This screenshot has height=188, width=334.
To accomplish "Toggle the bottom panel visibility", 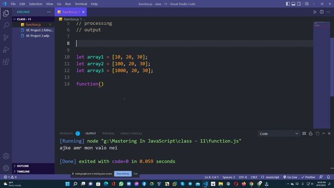I will coord(293,4).
